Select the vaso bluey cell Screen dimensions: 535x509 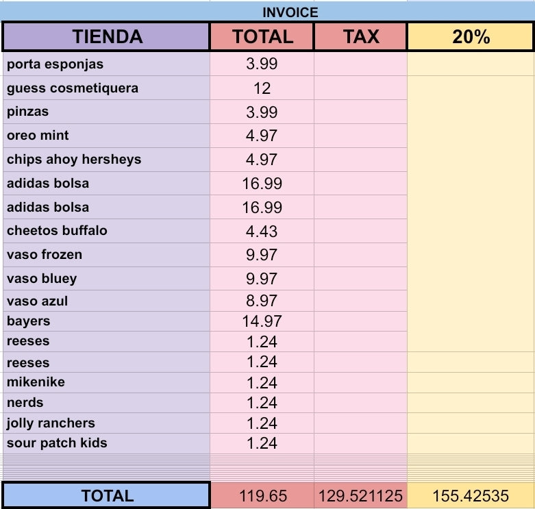(106, 278)
